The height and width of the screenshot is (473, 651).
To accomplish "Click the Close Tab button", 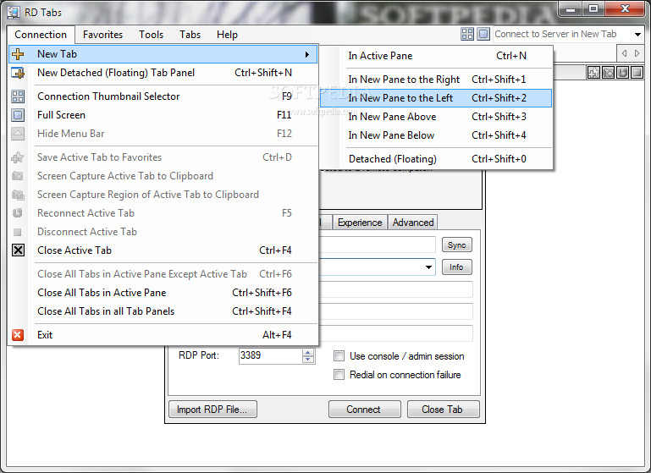I will (444, 409).
